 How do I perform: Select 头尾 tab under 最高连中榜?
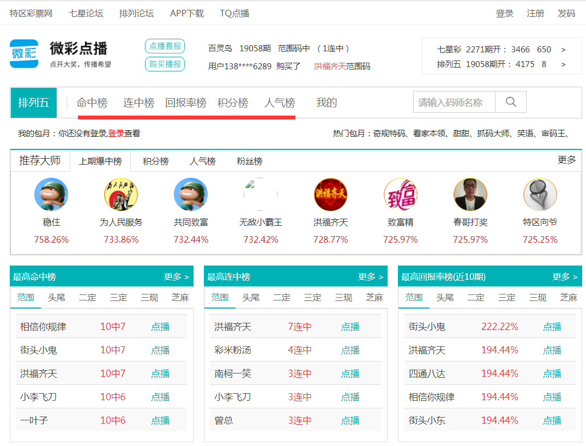tap(251, 297)
